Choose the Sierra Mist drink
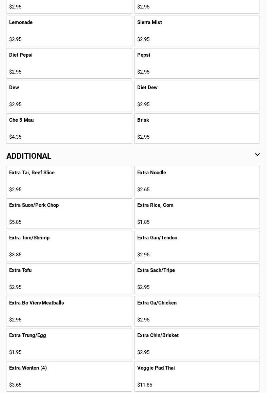266x393 pixels. click(197, 31)
